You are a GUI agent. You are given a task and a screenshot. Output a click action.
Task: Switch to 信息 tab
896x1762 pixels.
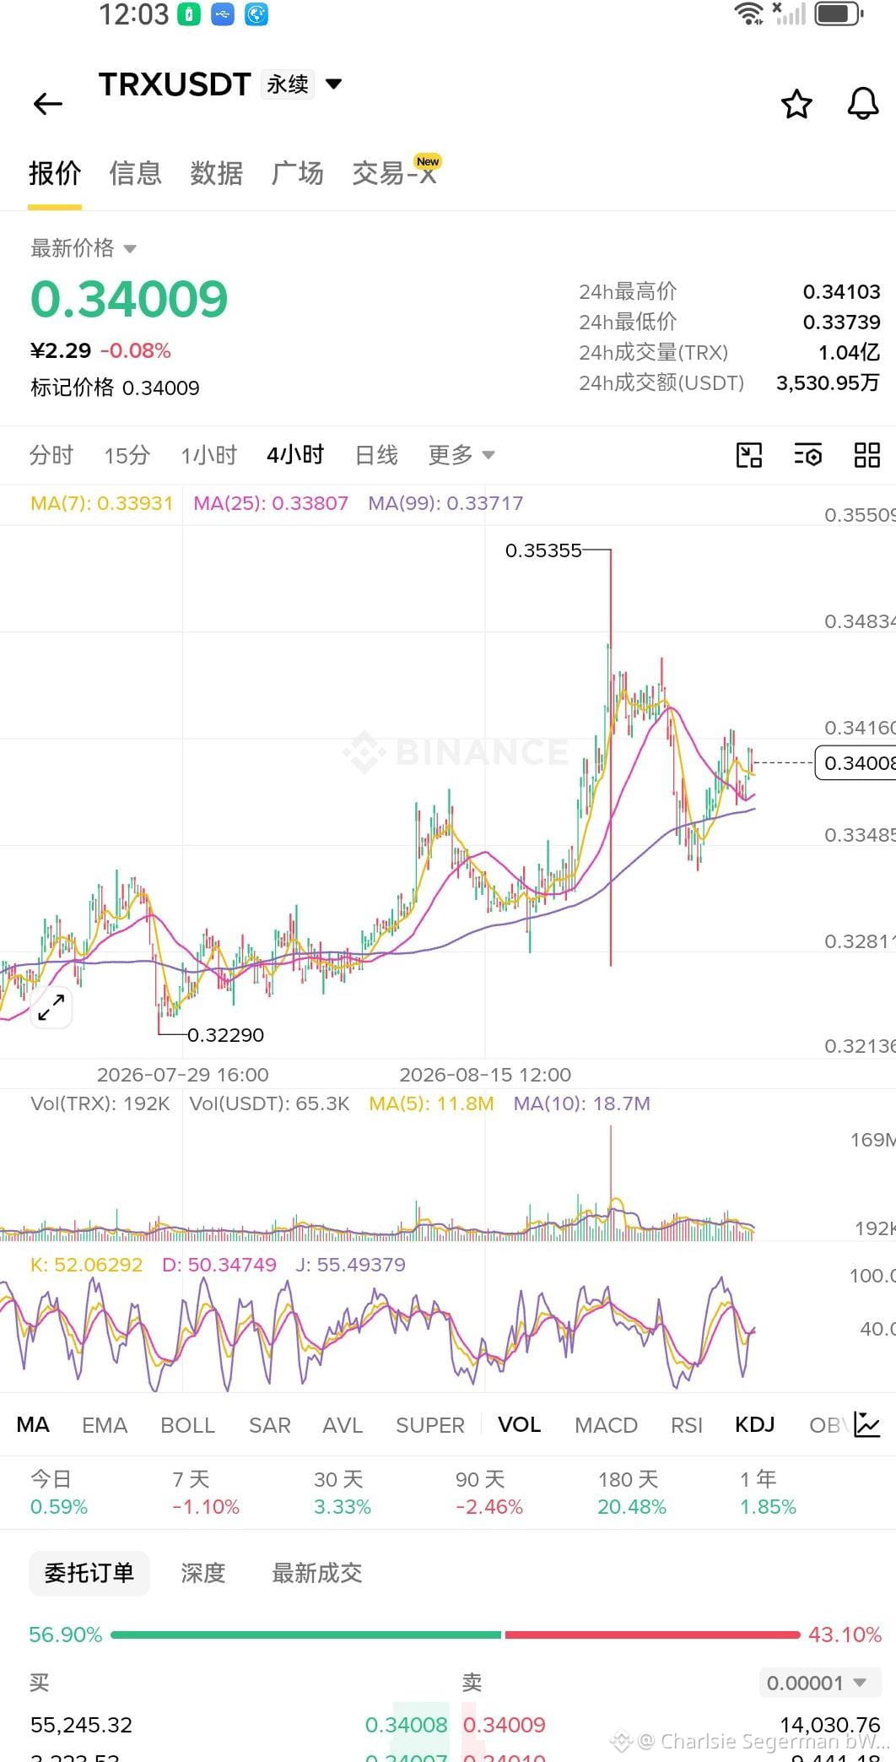[x=135, y=173]
